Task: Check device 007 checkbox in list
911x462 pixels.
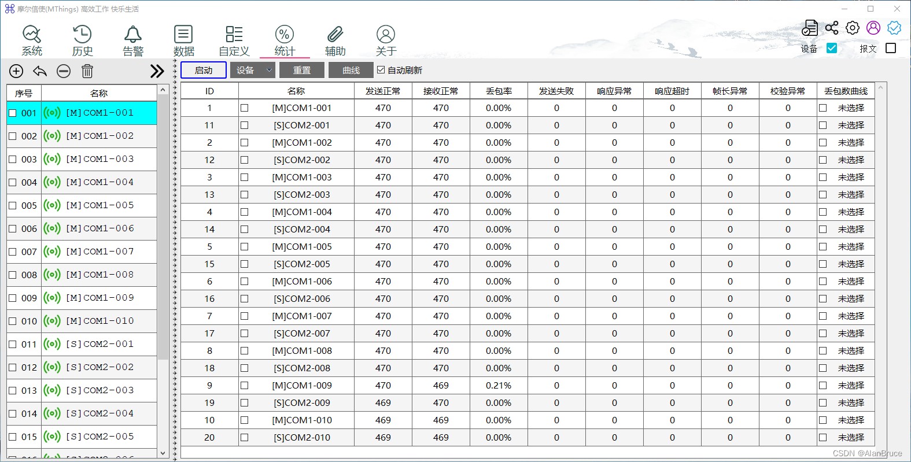Action: click(x=13, y=252)
